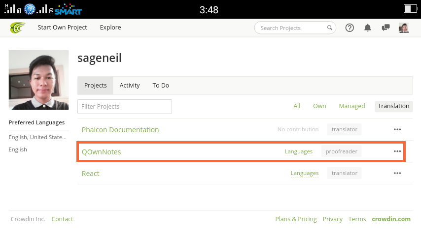Open the notifications bell icon
Viewport: 421px width, 236px height.
click(368, 28)
